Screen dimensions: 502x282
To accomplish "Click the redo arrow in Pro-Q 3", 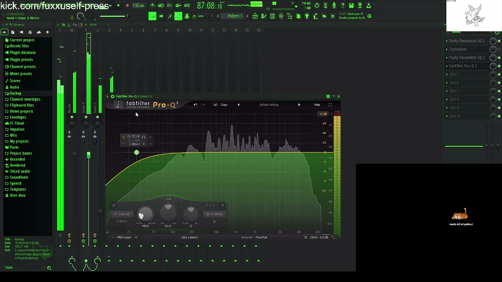I will click(x=203, y=105).
